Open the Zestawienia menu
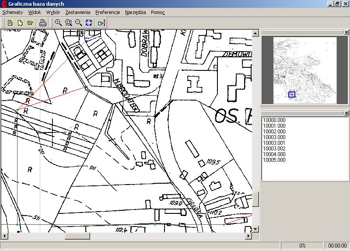Viewport: 350px width, 251px height. (x=77, y=12)
